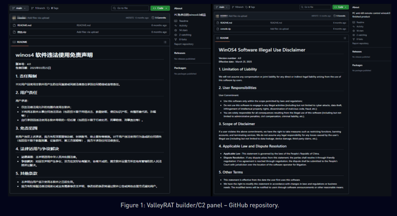This screenshot has width=397, height=216.
Task: Click fork icon beside 0 forks, English view
Action: click(354, 39)
